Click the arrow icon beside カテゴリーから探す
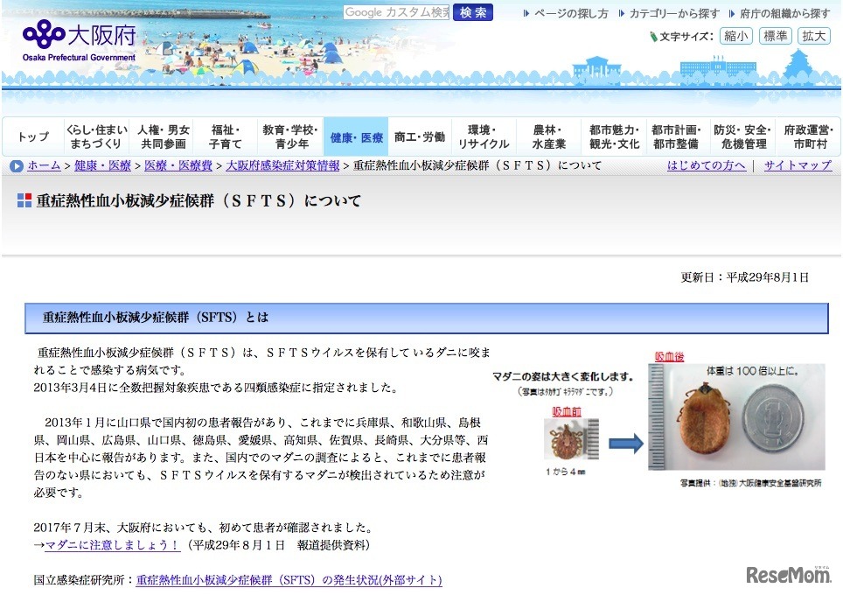 click(621, 13)
